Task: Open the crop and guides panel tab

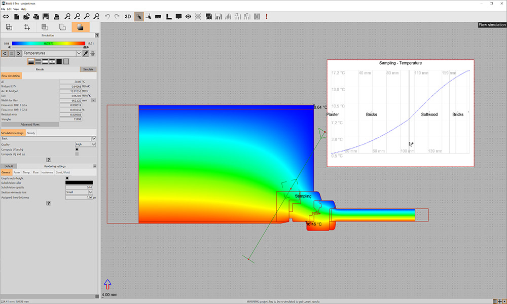Action: (x=27, y=27)
